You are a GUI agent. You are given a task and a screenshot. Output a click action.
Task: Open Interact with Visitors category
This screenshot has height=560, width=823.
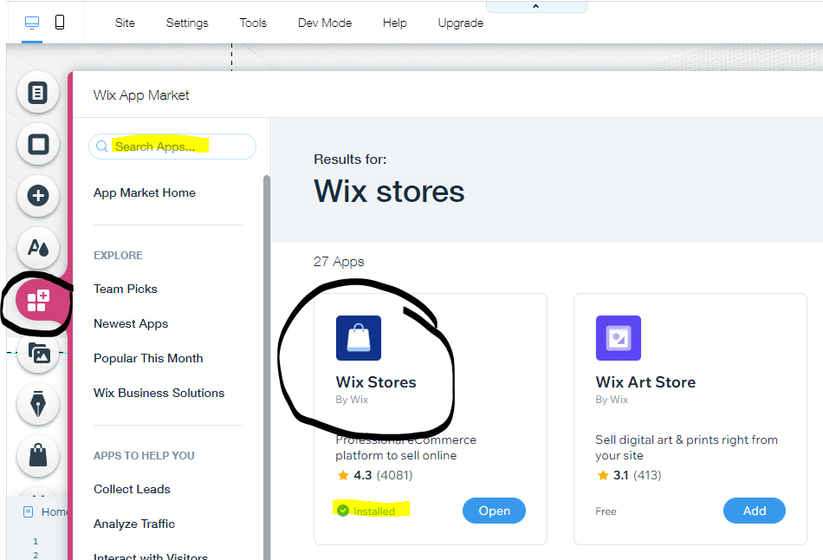click(151, 557)
